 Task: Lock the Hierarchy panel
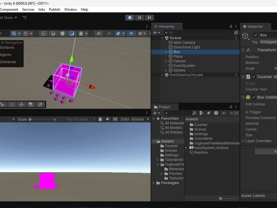click(x=231, y=26)
